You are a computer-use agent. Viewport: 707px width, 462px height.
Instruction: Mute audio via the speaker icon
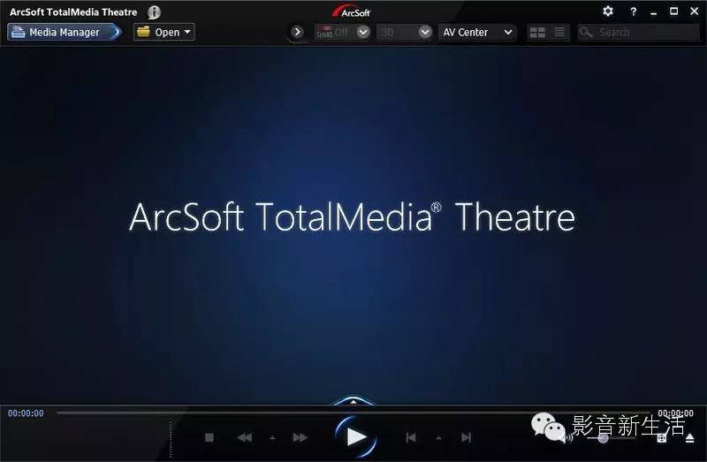pos(568,437)
